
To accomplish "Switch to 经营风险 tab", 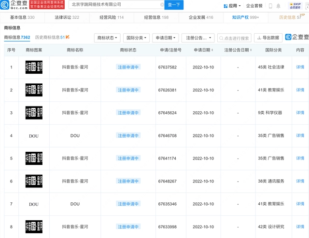I will pos(112,17).
